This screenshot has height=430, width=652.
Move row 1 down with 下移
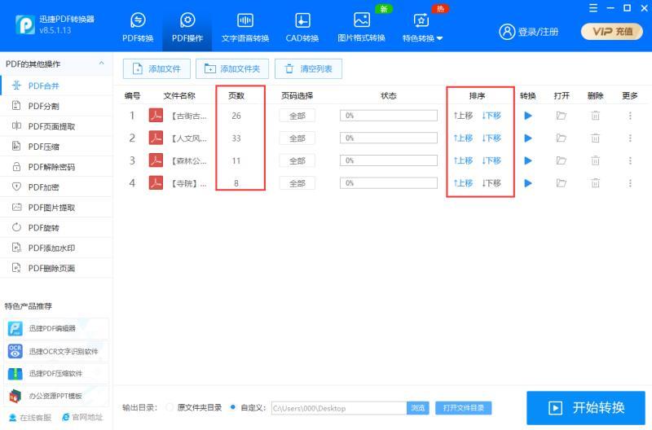(491, 116)
